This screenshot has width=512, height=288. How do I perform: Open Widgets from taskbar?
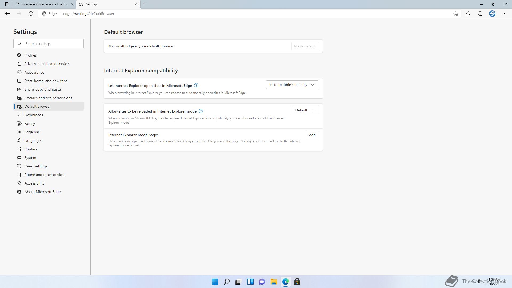point(250,282)
